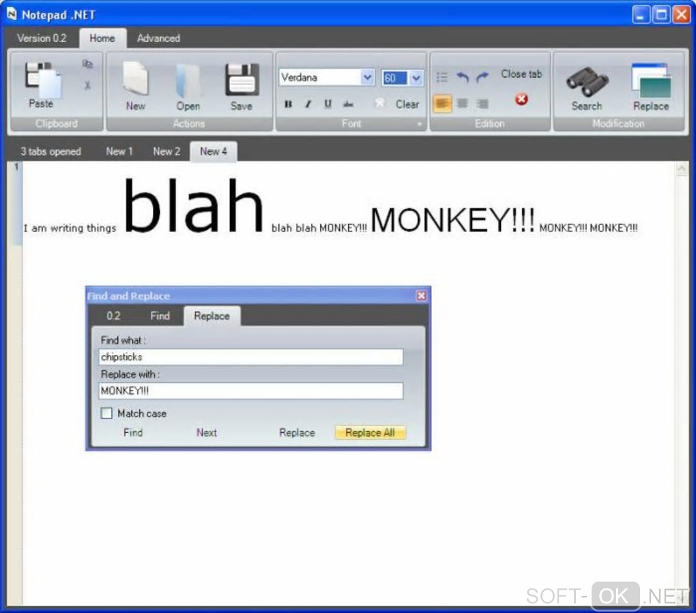Click the Replace windows icon in Modification

[651, 81]
